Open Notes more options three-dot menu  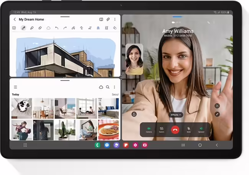point(115,19)
